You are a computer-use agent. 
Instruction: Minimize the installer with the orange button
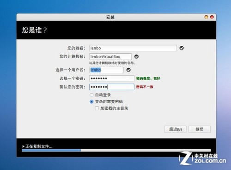point(206,17)
